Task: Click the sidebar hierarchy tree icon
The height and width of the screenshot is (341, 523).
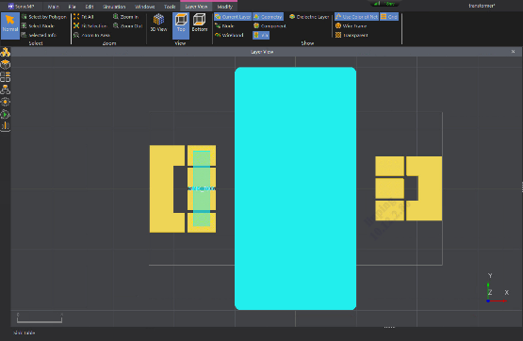Action: click(6, 89)
